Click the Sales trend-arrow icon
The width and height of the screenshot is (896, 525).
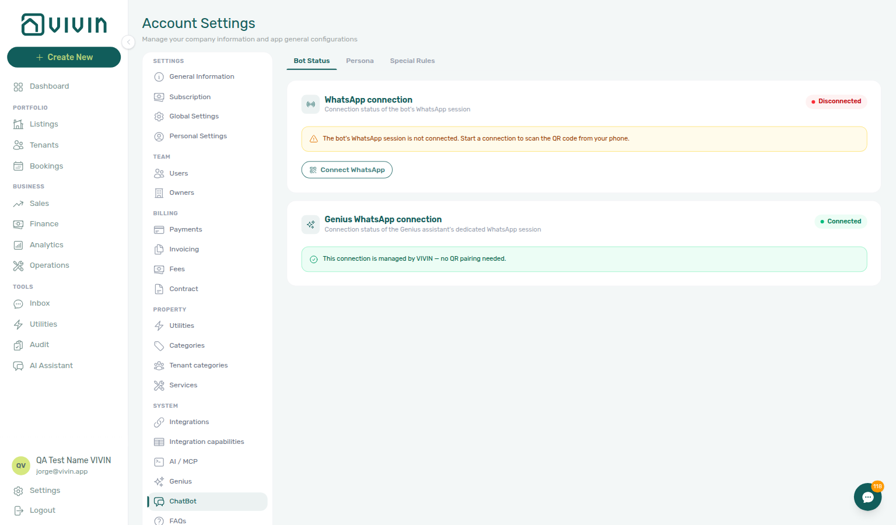click(18, 204)
